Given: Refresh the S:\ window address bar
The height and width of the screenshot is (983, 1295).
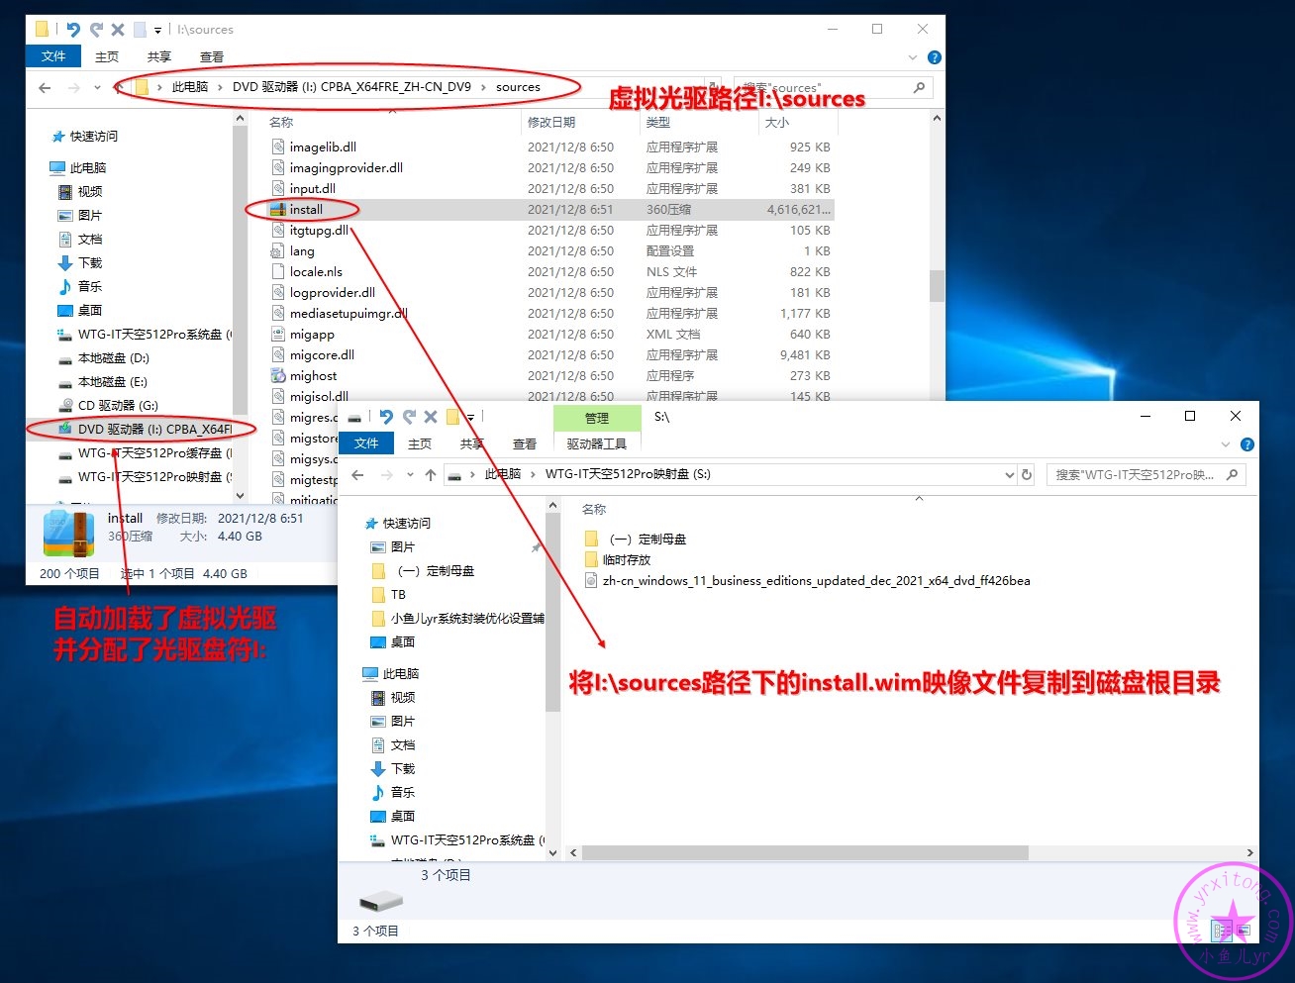Looking at the screenshot, I should (1027, 475).
